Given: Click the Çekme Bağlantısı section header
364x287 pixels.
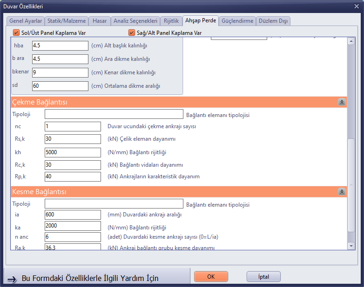Looking at the screenshot, I should 179,102.
